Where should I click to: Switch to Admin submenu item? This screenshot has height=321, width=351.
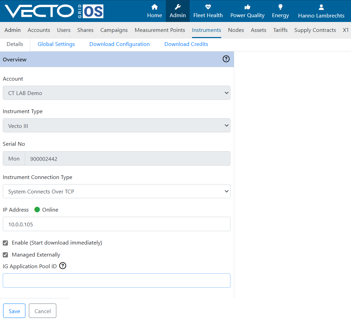[12, 30]
